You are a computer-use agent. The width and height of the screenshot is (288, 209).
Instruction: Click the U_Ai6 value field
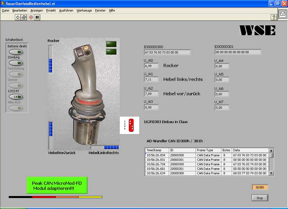(222, 94)
